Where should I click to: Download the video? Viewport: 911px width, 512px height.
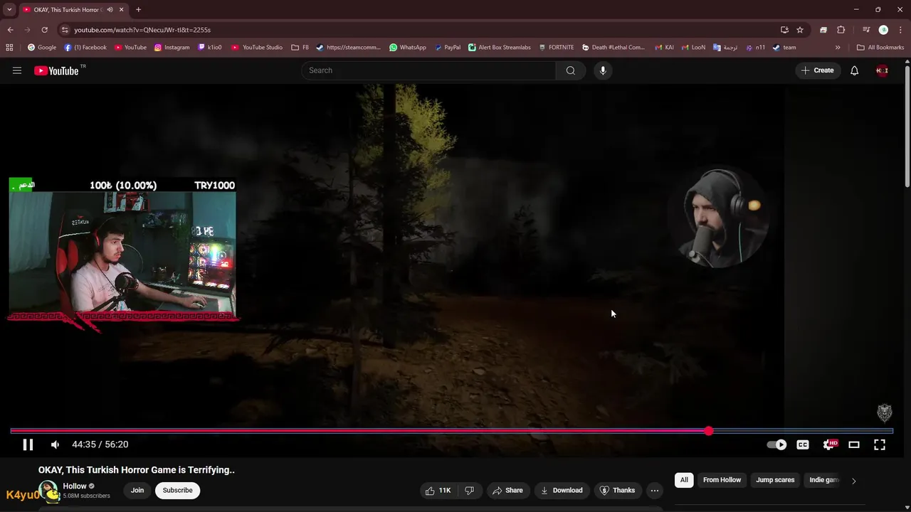click(561, 490)
